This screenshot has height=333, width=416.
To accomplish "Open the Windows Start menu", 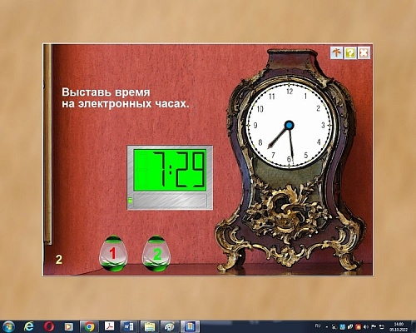I will [x=8, y=326].
